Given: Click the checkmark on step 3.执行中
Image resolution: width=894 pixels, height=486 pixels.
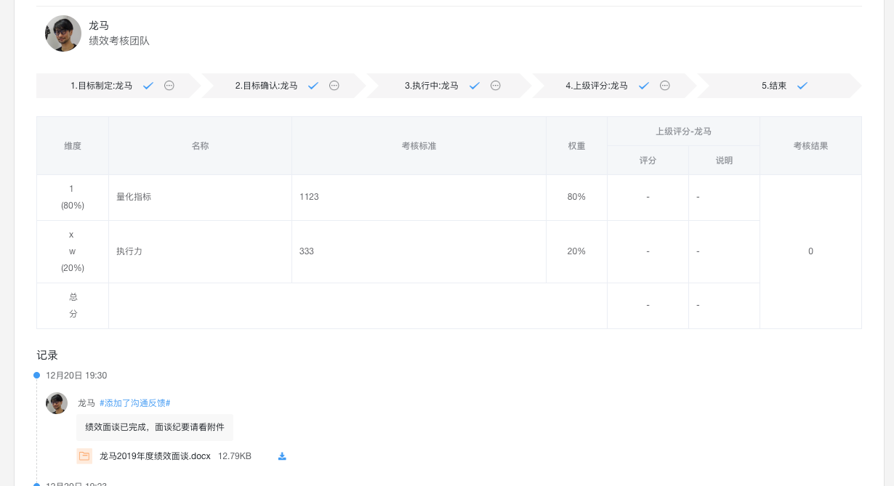Looking at the screenshot, I should pyautogui.click(x=475, y=86).
